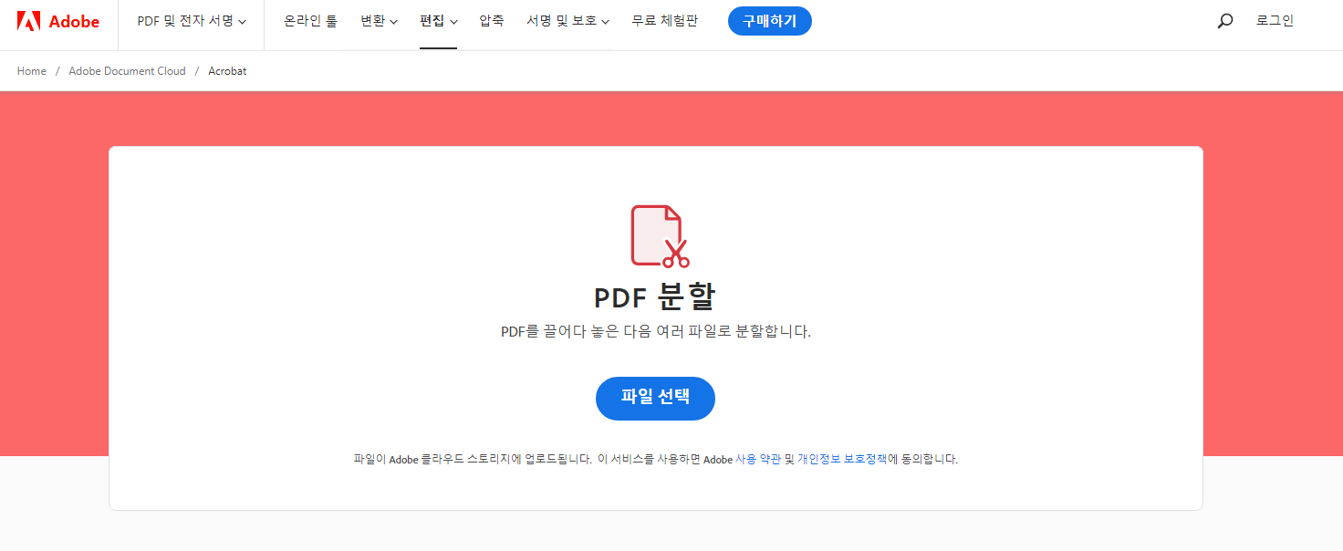Expand the 편집 dropdown menu
The image size is (1343, 551).
pos(438,20)
